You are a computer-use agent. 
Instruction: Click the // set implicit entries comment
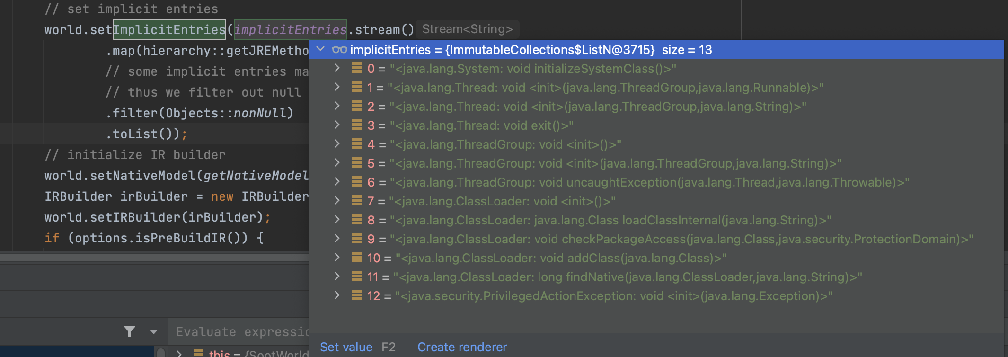point(131,9)
